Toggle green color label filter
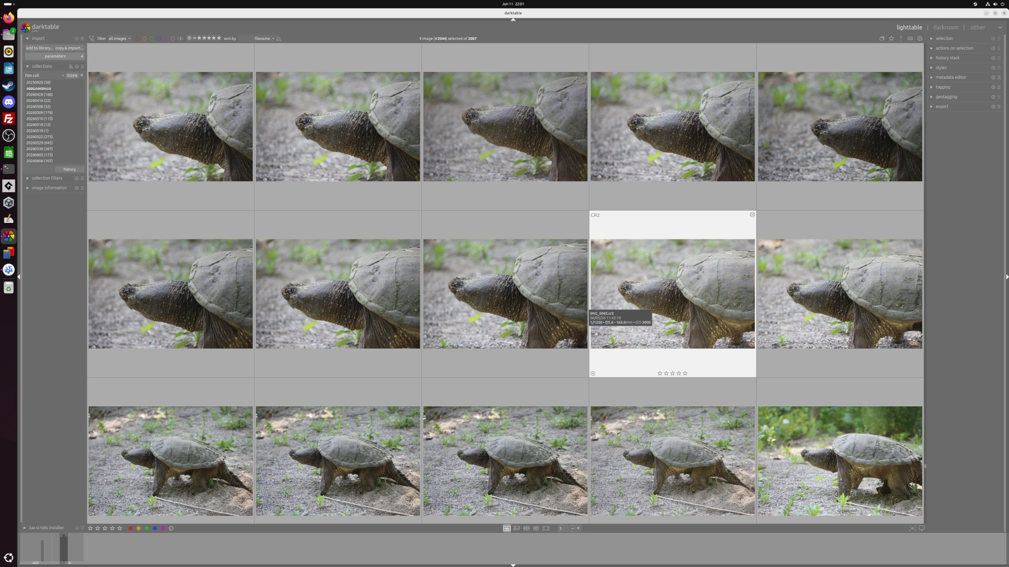 (x=151, y=38)
